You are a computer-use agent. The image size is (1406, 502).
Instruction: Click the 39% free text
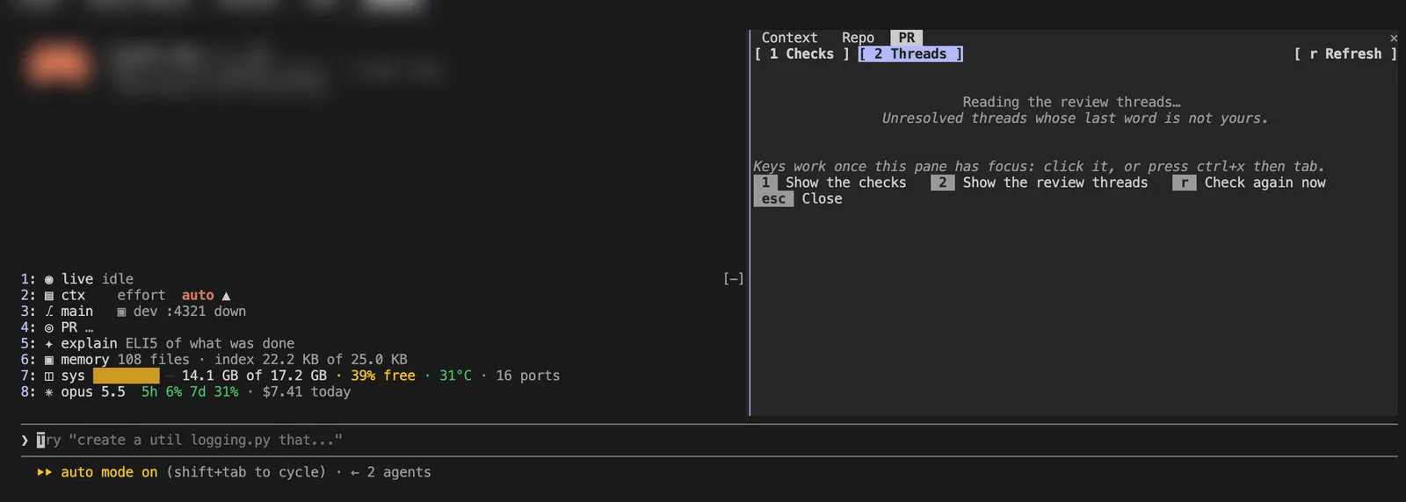383,376
